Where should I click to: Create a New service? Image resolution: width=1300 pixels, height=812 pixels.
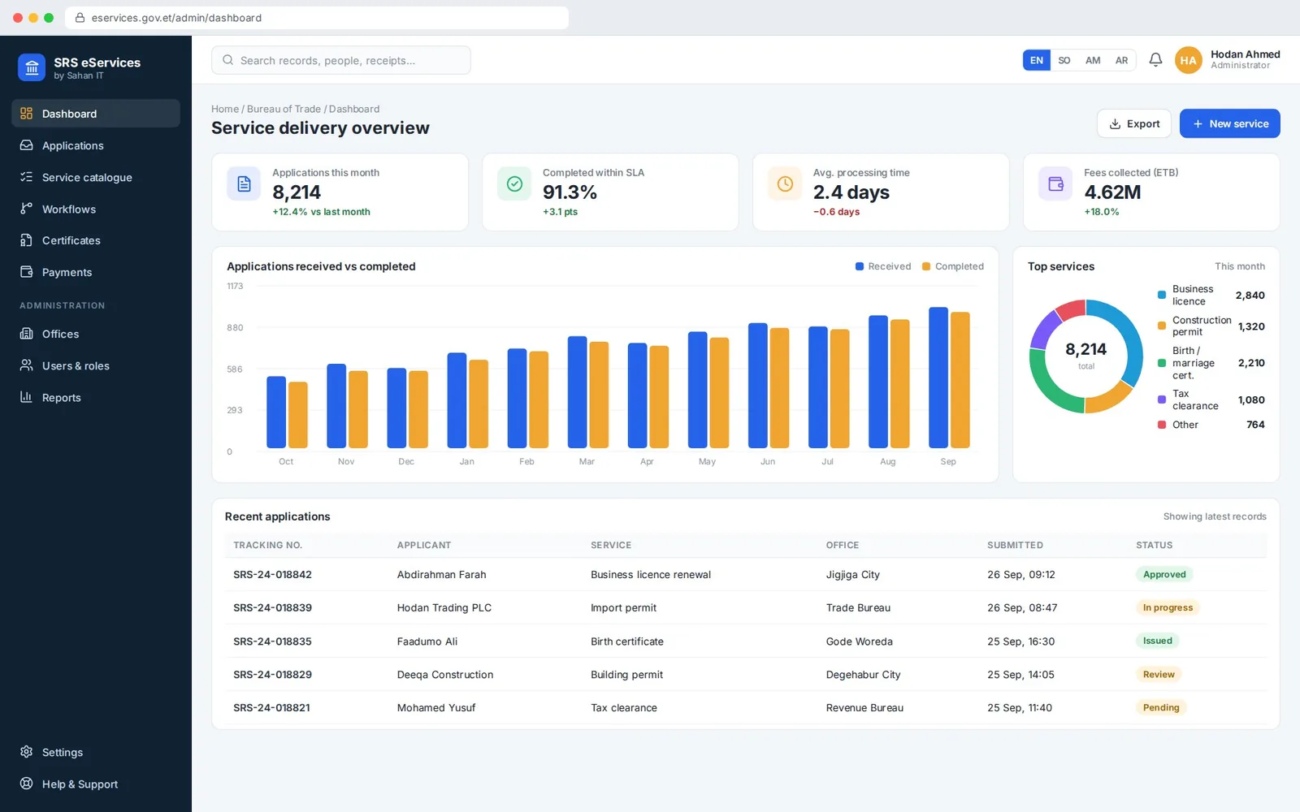tap(1230, 123)
